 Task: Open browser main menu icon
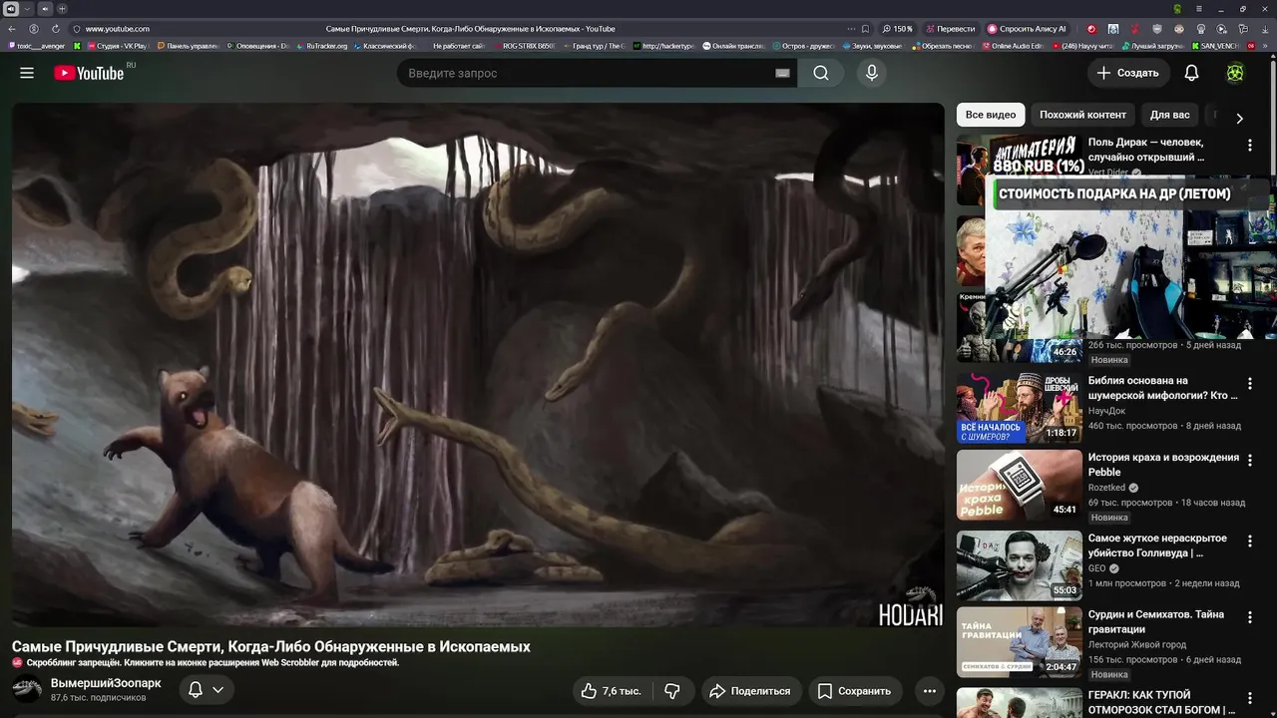(x=1201, y=9)
